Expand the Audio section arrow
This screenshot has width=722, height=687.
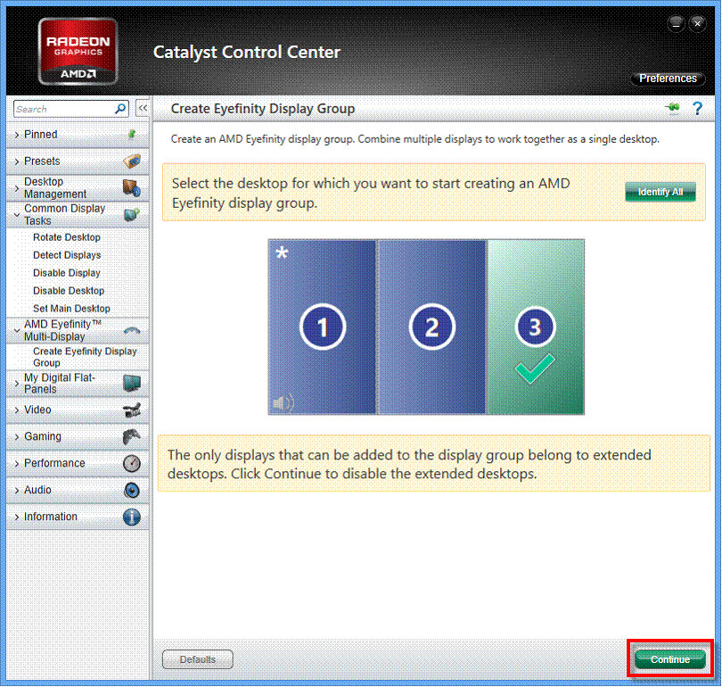(x=17, y=490)
